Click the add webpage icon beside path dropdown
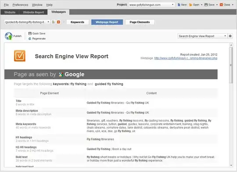Image resolution: width=237 pixels, height=172 pixels. click(54, 22)
